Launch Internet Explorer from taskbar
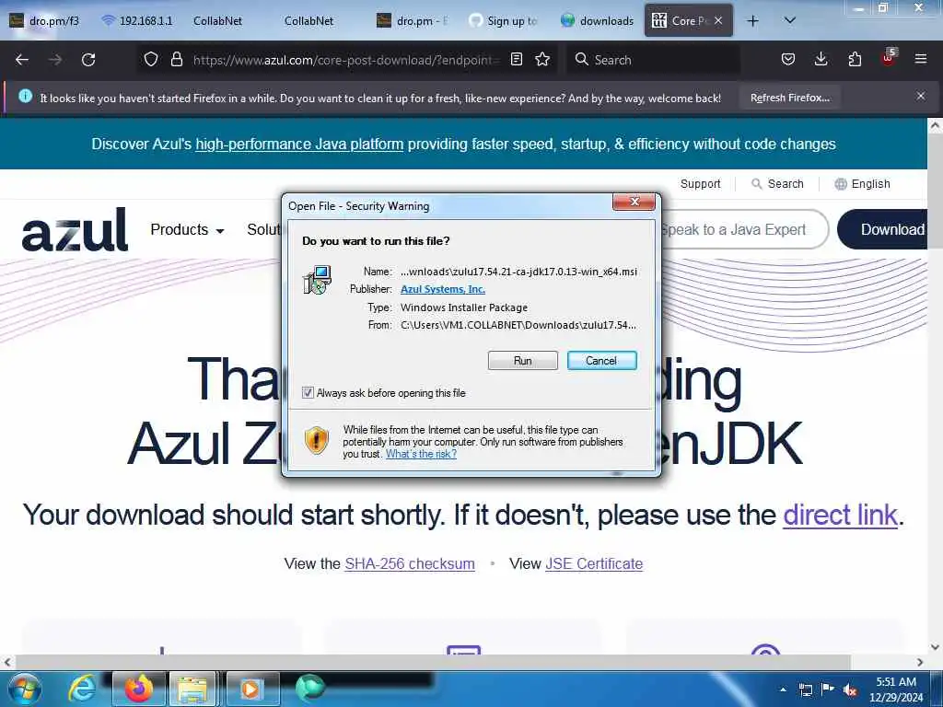The height and width of the screenshot is (707, 943). point(81,689)
